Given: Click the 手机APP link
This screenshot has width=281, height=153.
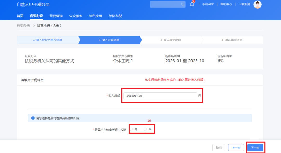Looking at the screenshot, I should [x=208, y=4].
